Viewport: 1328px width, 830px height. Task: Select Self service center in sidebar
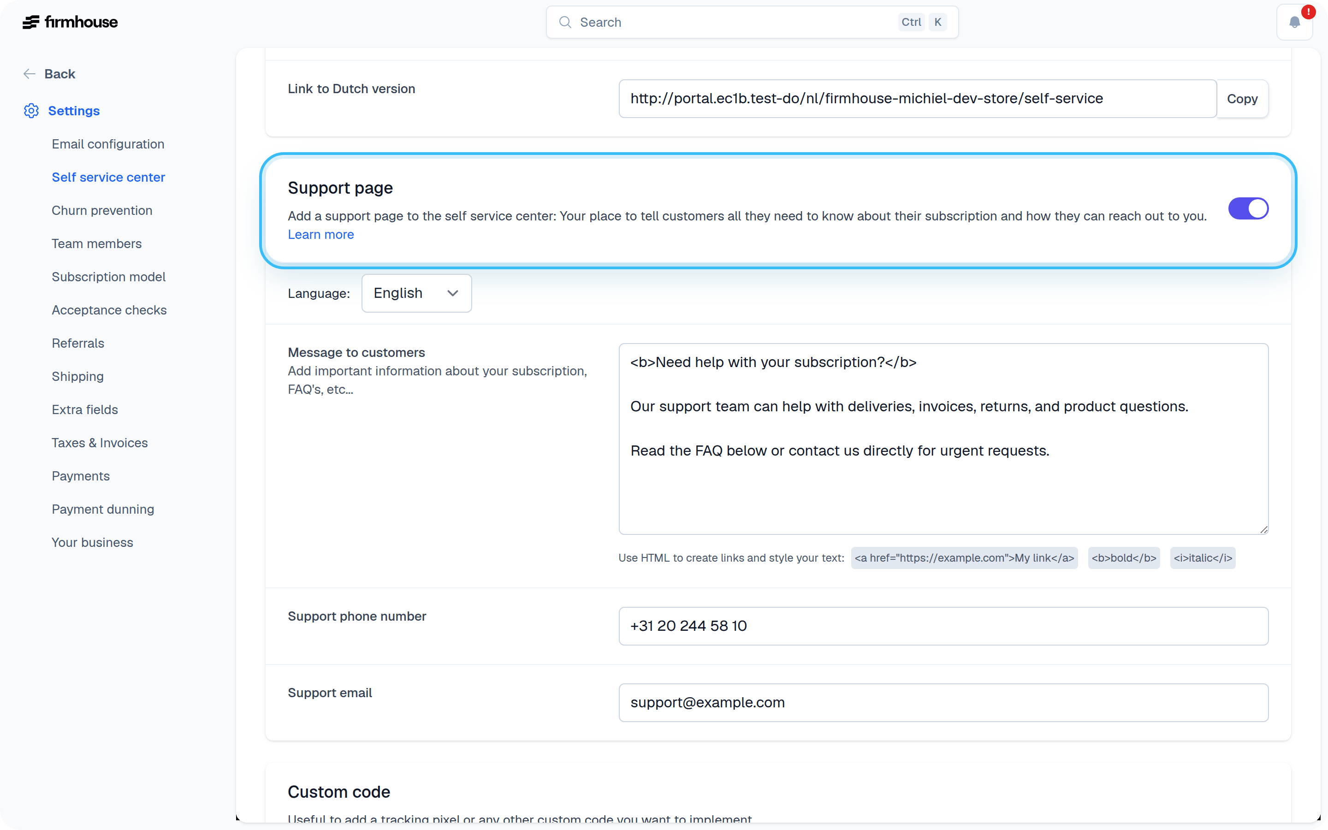pos(108,178)
